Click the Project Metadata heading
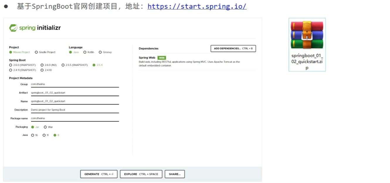This screenshot has width=390, height=183. [21, 78]
